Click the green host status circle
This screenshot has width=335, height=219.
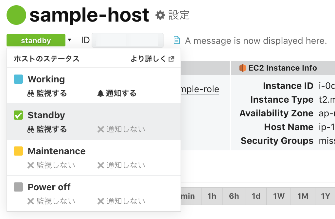[x=16, y=15]
